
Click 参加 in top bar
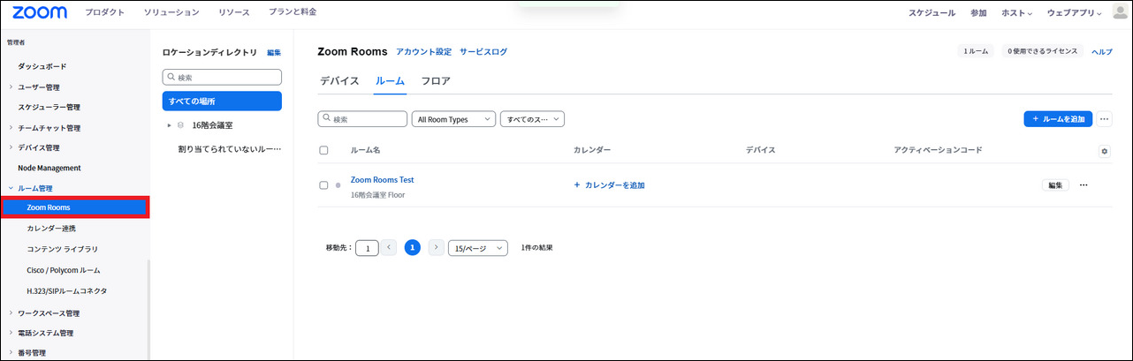pyautogui.click(x=978, y=13)
